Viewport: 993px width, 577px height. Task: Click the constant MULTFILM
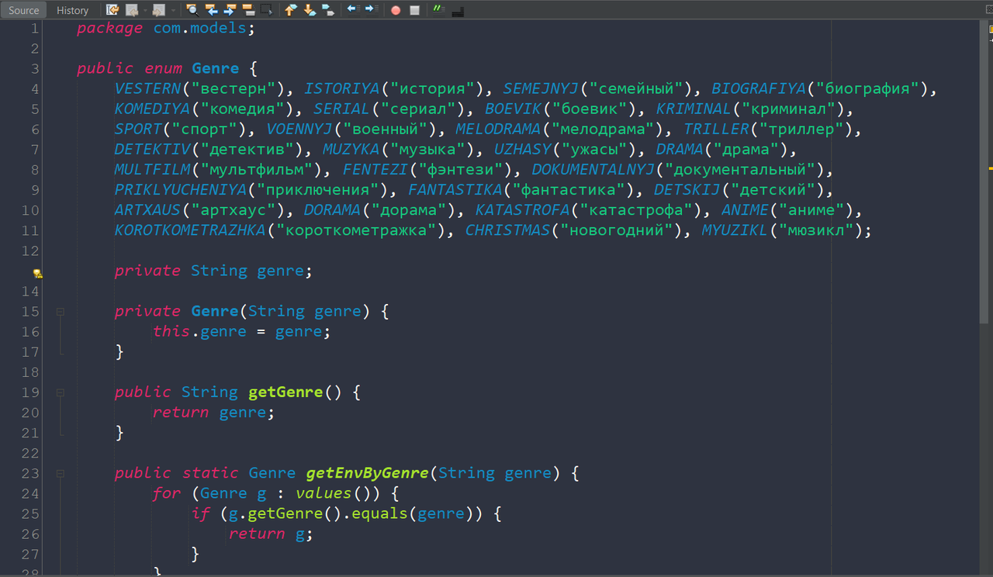pyautogui.click(x=152, y=169)
